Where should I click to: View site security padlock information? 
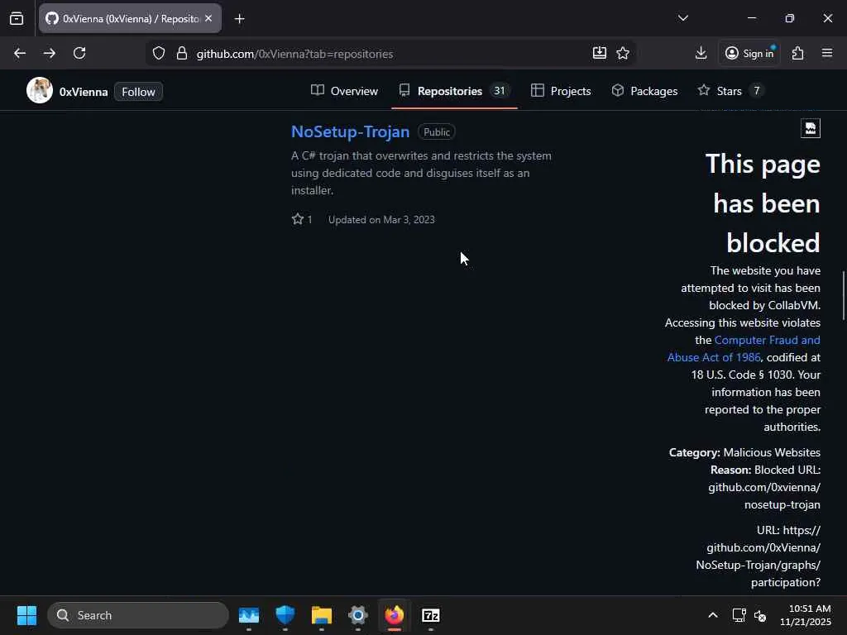(x=182, y=54)
